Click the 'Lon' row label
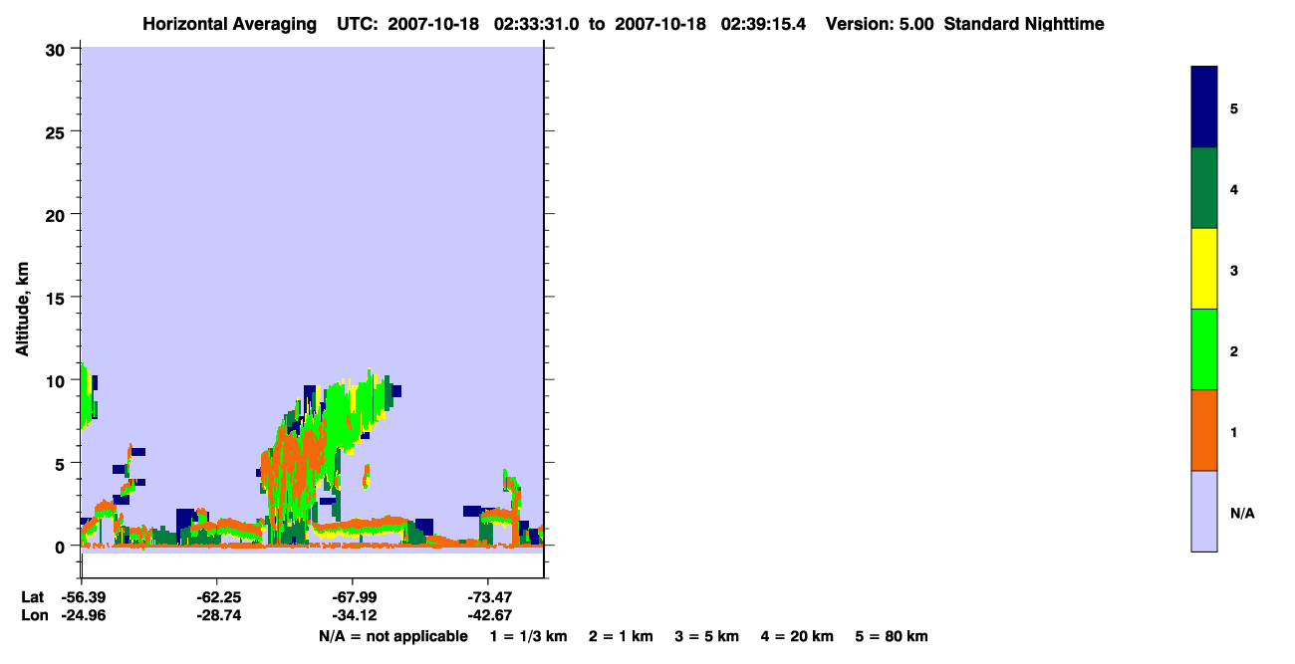 click(34, 615)
